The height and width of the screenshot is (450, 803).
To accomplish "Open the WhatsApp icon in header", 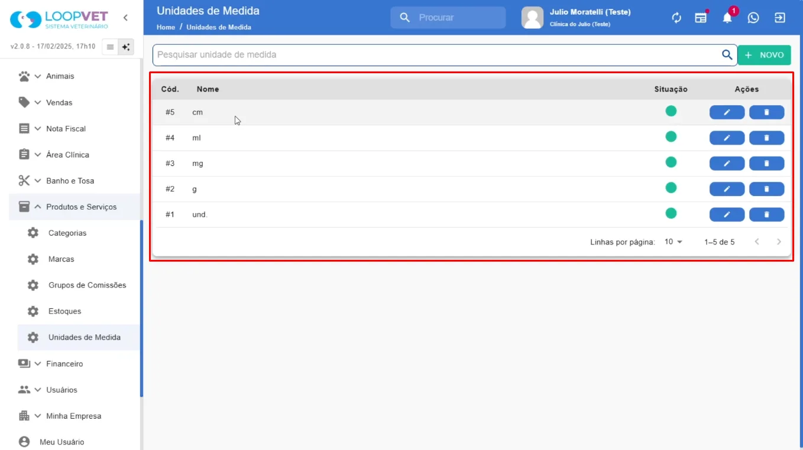I will (x=753, y=18).
